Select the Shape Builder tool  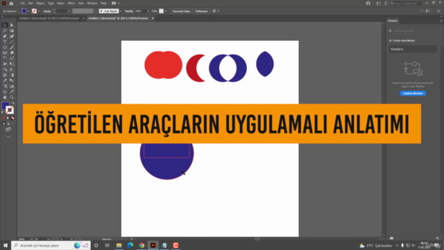coord(5,69)
